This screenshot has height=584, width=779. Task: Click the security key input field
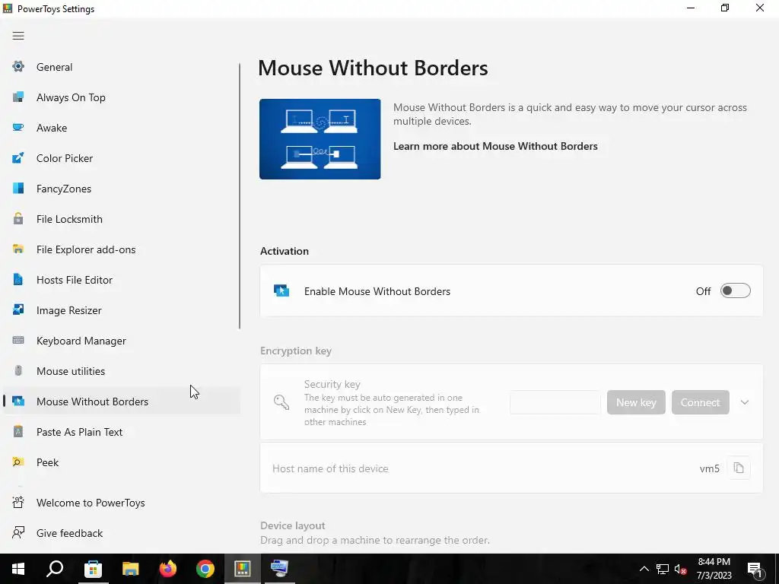click(x=555, y=402)
